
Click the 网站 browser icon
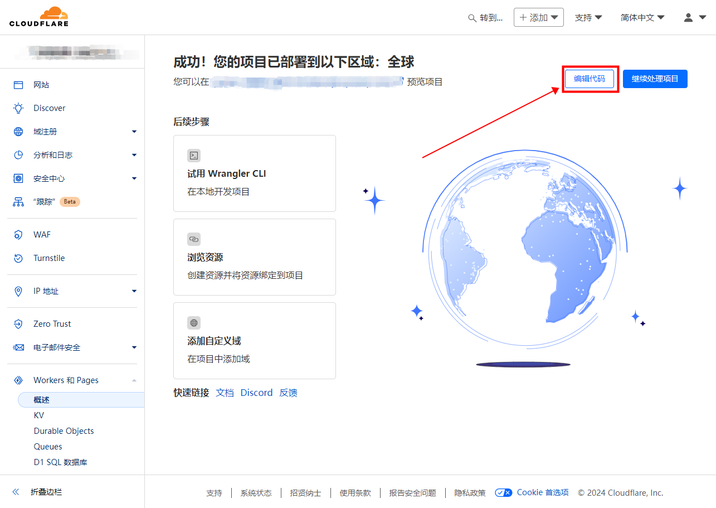(x=18, y=85)
